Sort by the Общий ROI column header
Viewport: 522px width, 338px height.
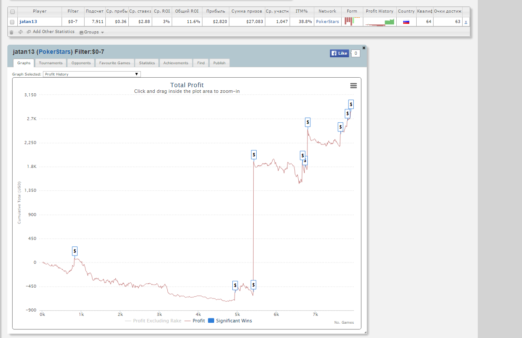pos(187,11)
